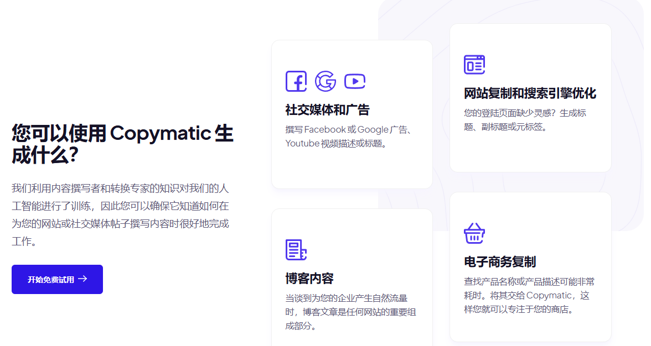Click the description starting 当谈到为您的企业产生自然流量
This screenshot has width=651, height=346.
click(x=350, y=312)
